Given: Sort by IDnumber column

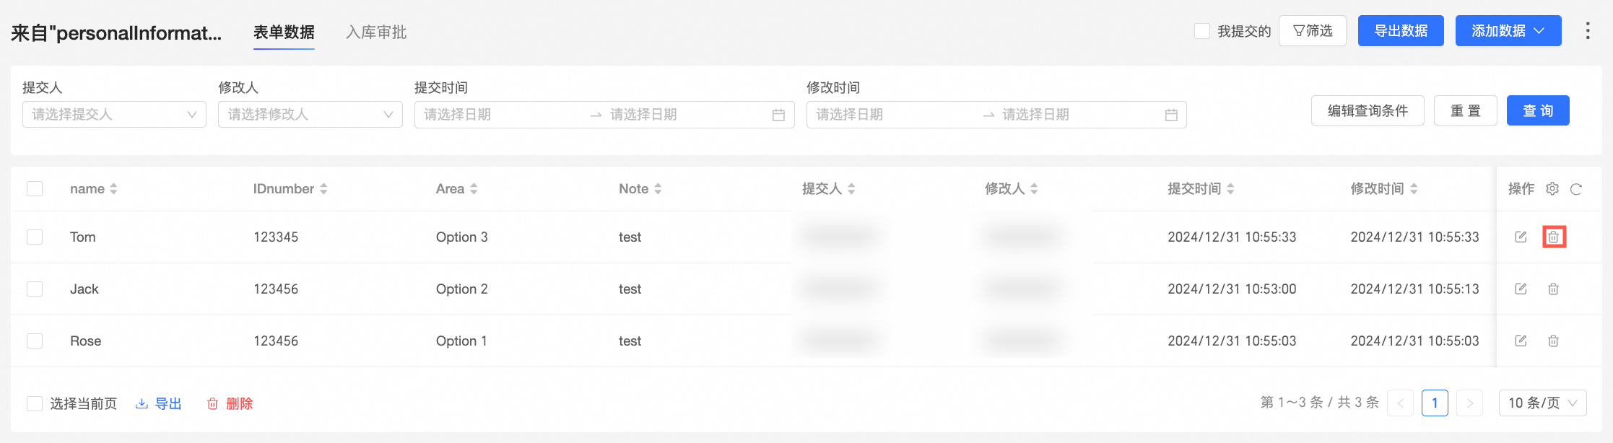Looking at the screenshot, I should [x=323, y=188].
